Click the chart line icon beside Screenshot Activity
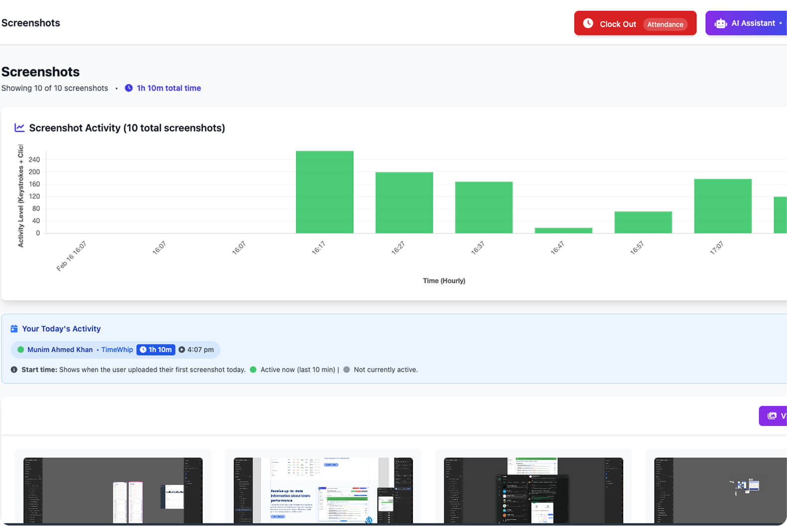This screenshot has width=787, height=526. click(19, 128)
